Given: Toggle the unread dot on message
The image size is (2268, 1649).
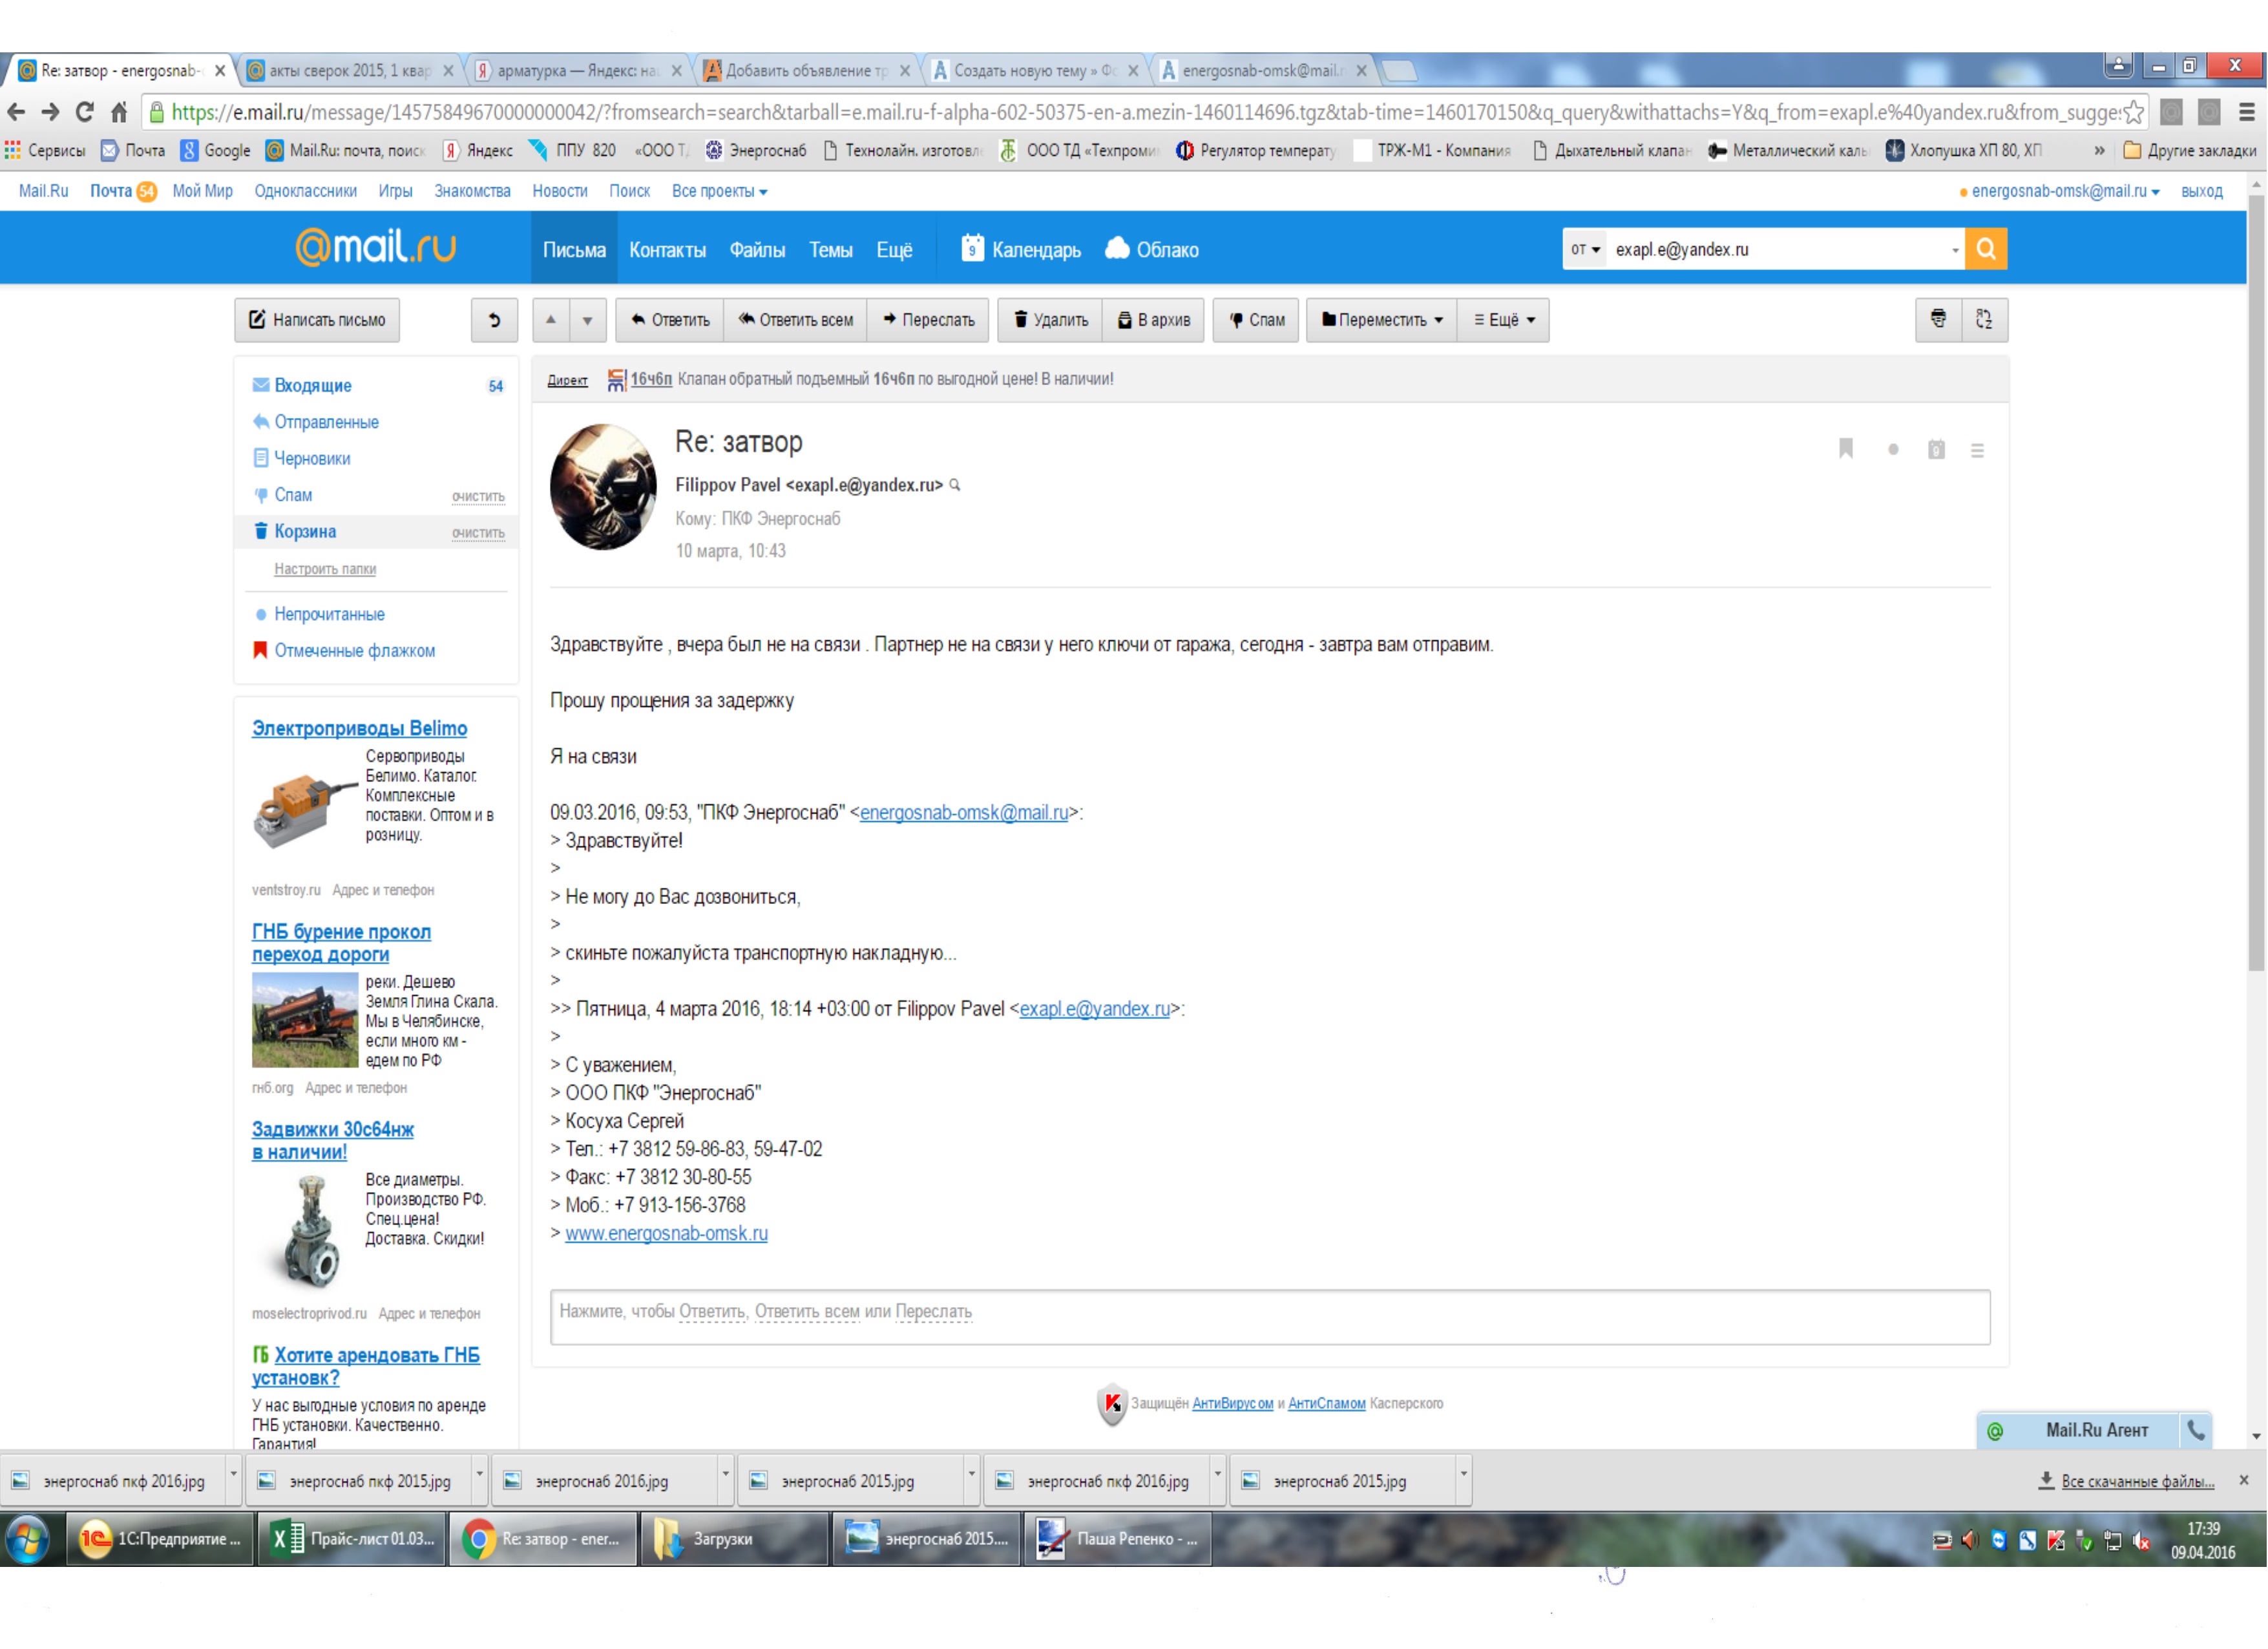Looking at the screenshot, I should (x=1893, y=450).
